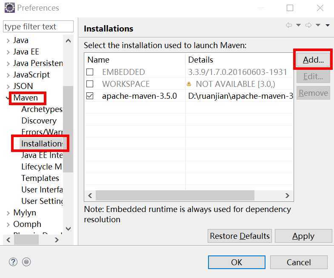Open the Lifecycle Mappings page
This screenshot has width=334, height=278.
(42, 167)
